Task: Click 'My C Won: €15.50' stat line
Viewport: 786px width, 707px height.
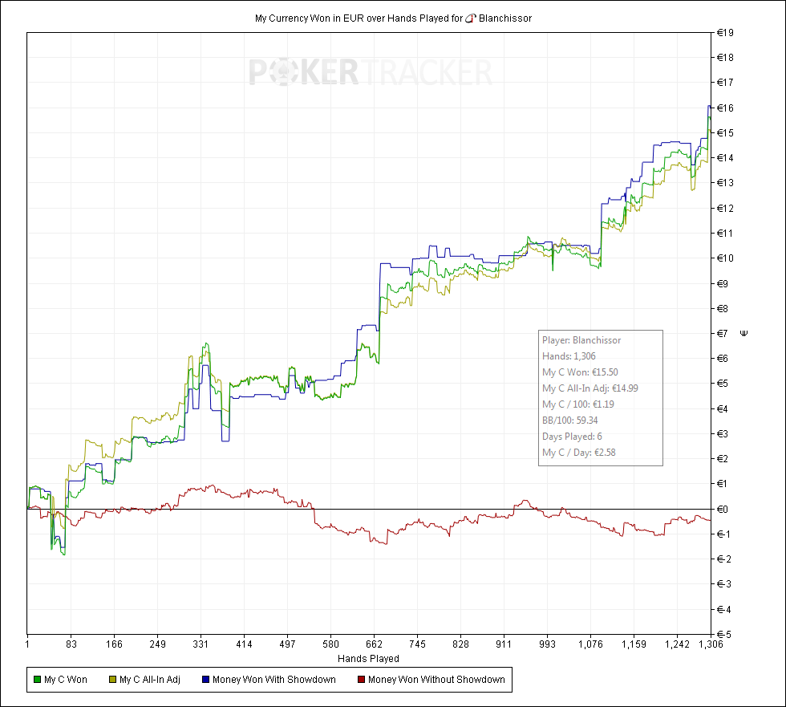Action: tap(580, 372)
